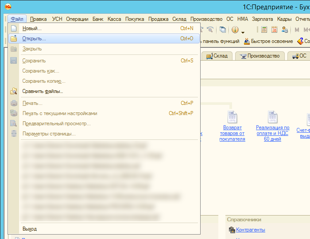Open the Правка menu
This screenshot has height=239, width=310.
(x=39, y=19)
